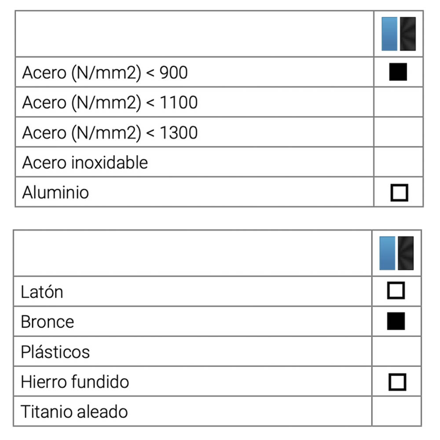Click the Plásticos label
Screen dimensions: 440x440
(55, 352)
